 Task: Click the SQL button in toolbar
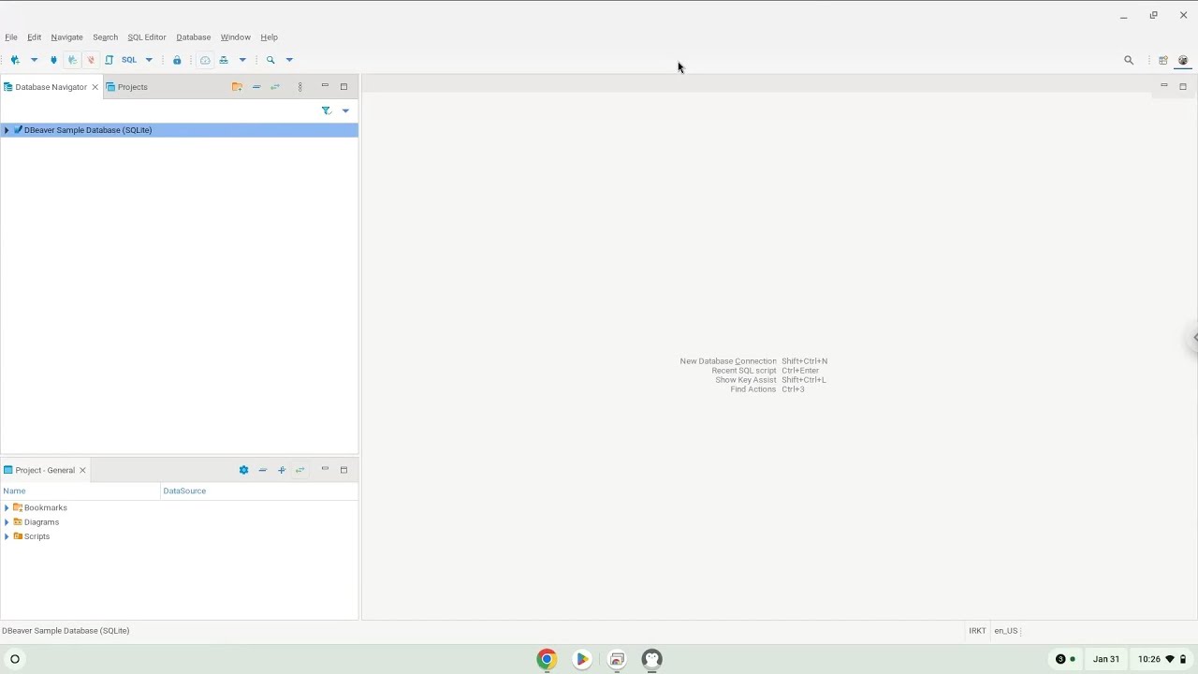(x=129, y=60)
